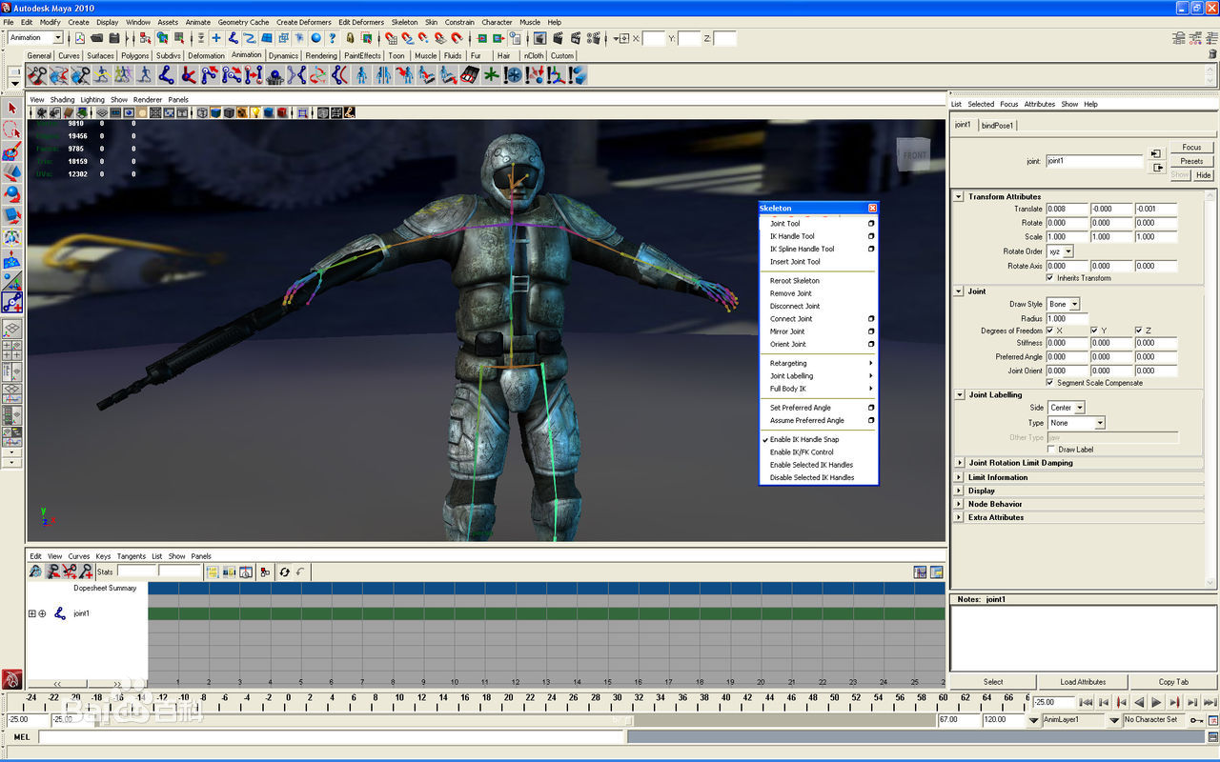Viewport: 1220px width, 762px height.
Task: Toggle the Inherits Transform checkbox
Action: point(1050,278)
